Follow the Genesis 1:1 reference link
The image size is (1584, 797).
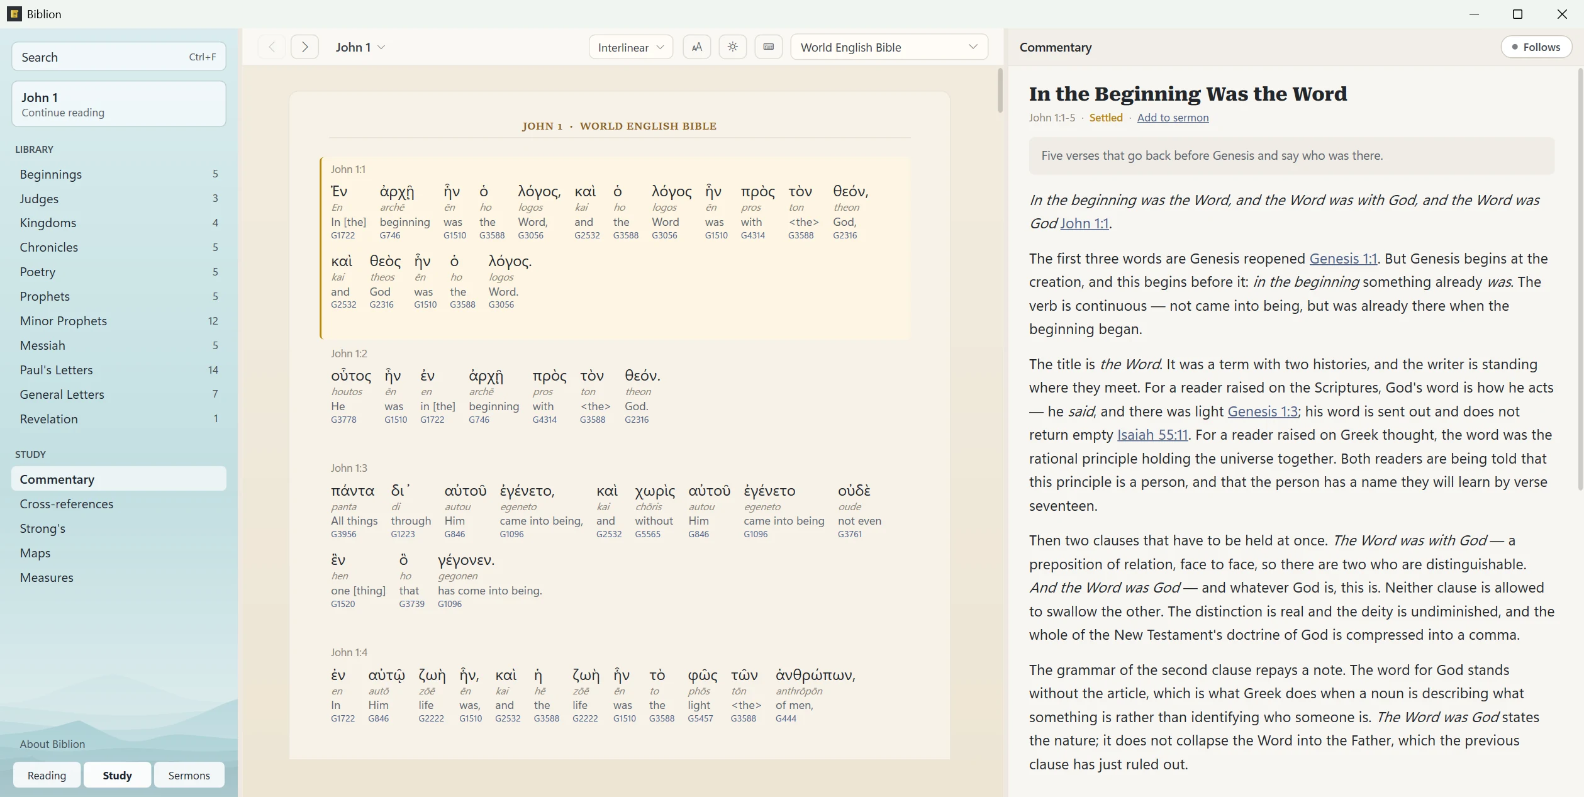point(1343,259)
